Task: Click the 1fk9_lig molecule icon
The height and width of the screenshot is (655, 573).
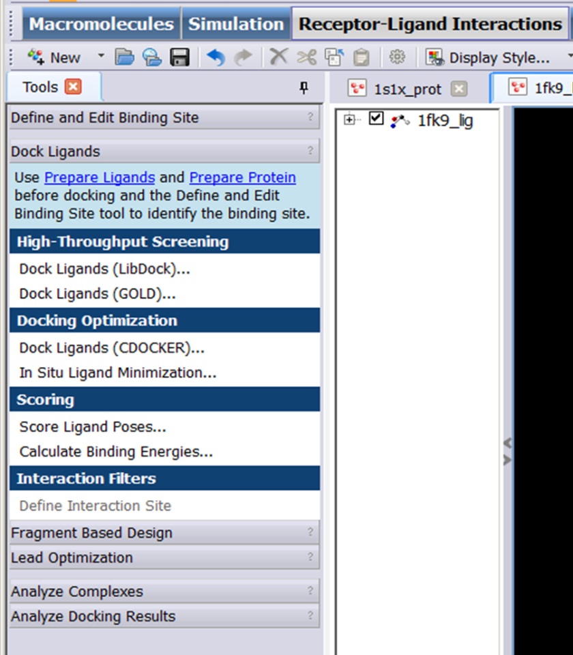Action: click(400, 121)
